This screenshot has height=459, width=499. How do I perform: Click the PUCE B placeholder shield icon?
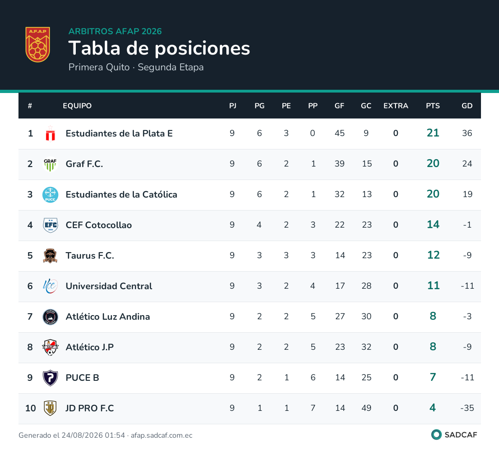click(50, 378)
